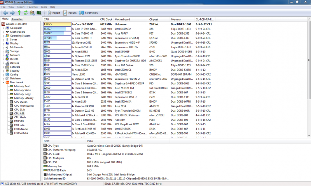Click the green monitor toolbar icon

[38, 13]
